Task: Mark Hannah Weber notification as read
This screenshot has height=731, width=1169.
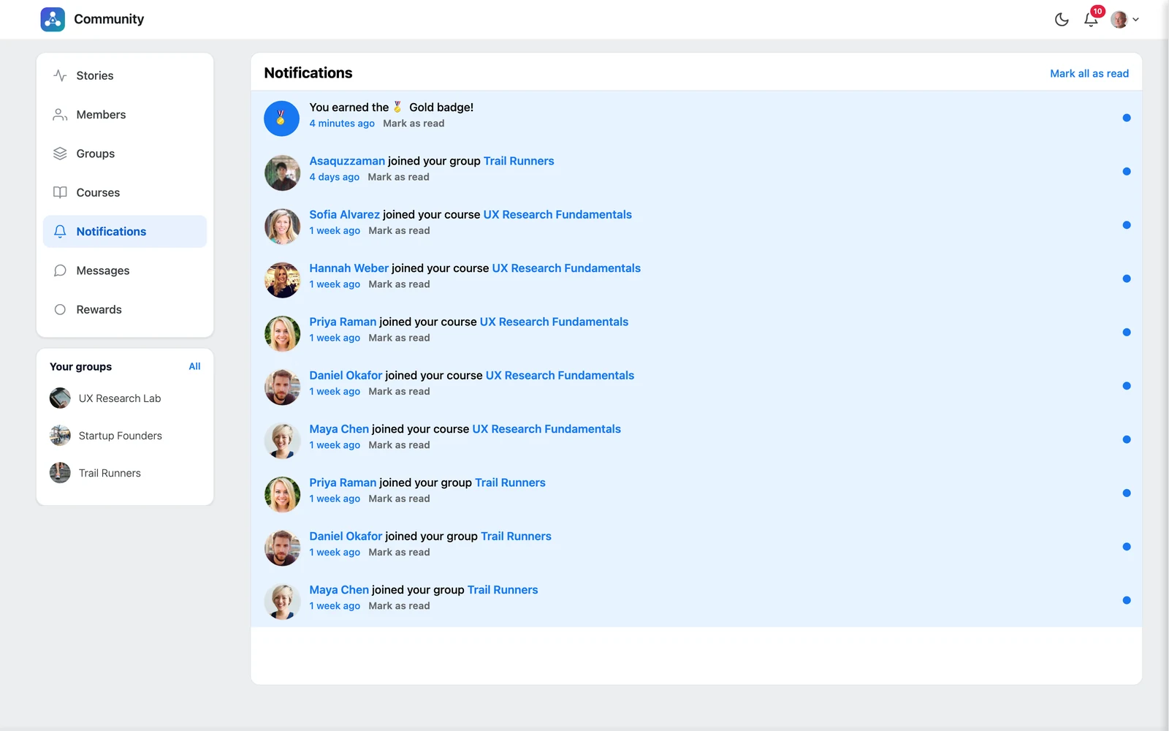Action: point(399,284)
